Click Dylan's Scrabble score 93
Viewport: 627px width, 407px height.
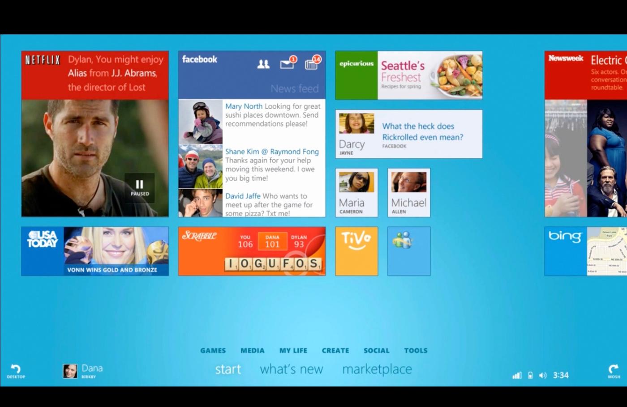point(299,242)
